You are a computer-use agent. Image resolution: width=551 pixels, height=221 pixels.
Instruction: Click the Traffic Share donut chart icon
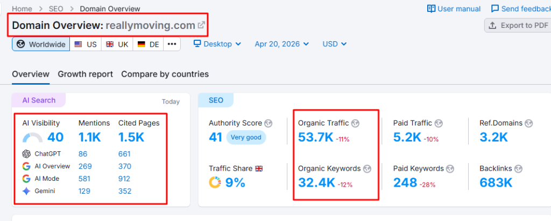point(215,183)
